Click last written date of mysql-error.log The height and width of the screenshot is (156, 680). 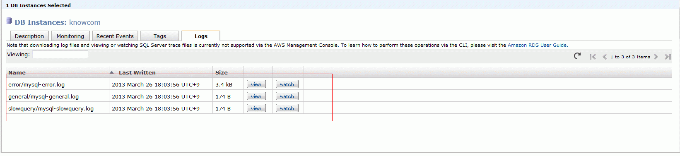click(x=156, y=84)
